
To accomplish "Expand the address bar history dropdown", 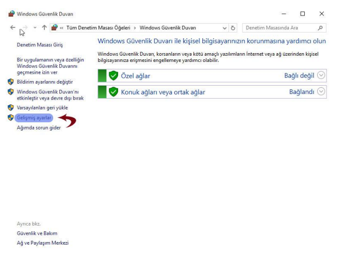I will (x=224, y=28).
